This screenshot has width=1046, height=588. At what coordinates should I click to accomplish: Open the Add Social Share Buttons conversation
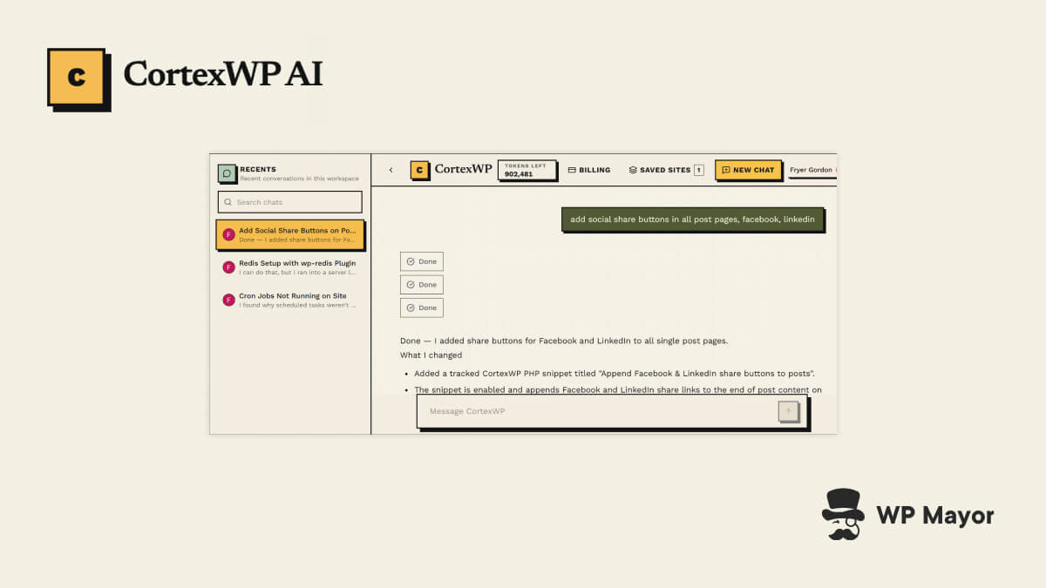290,234
